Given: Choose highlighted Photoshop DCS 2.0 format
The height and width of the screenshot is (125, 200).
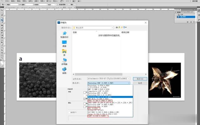Looking at the screenshot, I should coord(110,97).
